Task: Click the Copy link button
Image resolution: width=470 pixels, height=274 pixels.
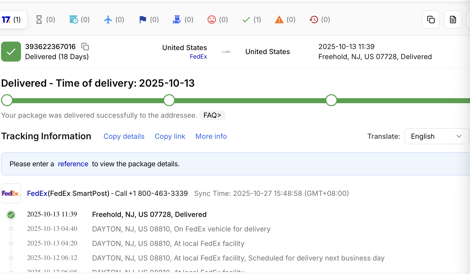Action: coord(170,136)
